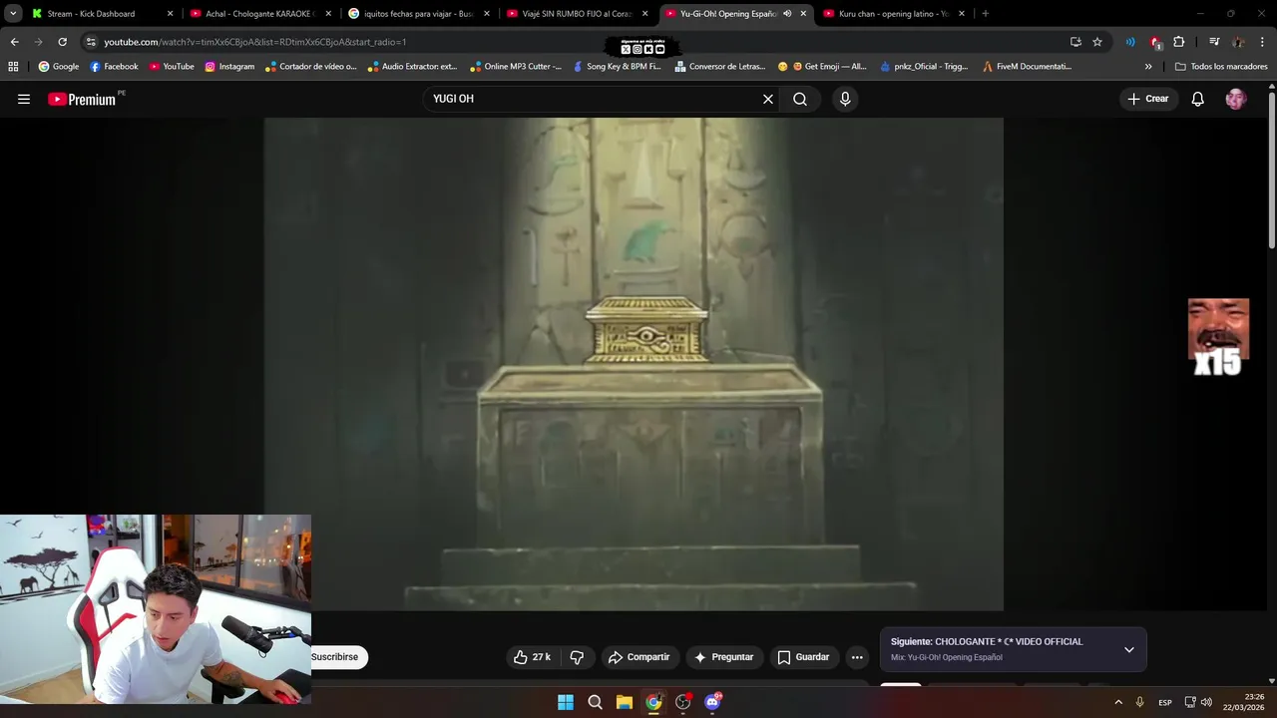Open Windows taskbar search
The height and width of the screenshot is (718, 1277).
[595, 702]
